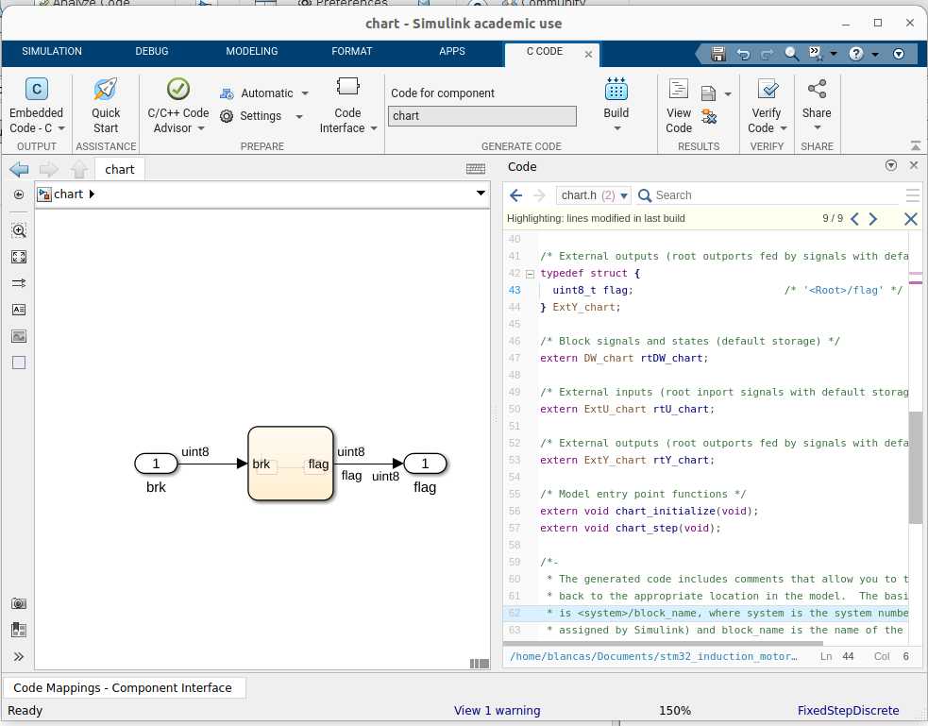Click the code Search field

pos(768,195)
